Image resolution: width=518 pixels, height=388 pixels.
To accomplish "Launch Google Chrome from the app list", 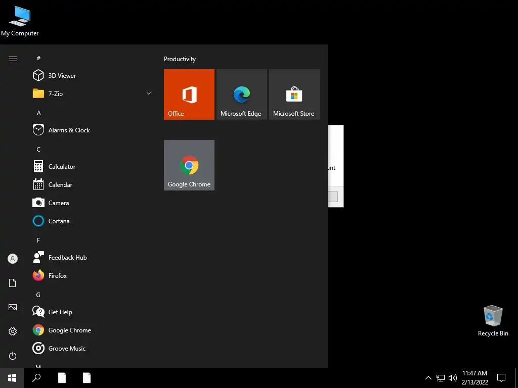I will pos(93,330).
